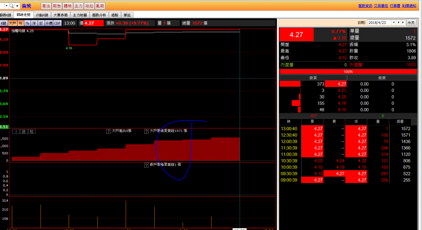Click the 373 bid volume at 4.27
The height and width of the screenshot is (230, 422).
coord(320,84)
